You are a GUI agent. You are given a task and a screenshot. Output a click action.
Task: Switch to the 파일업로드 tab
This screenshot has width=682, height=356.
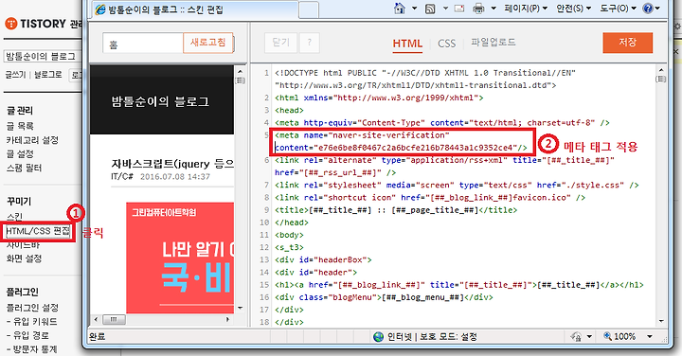(x=494, y=43)
